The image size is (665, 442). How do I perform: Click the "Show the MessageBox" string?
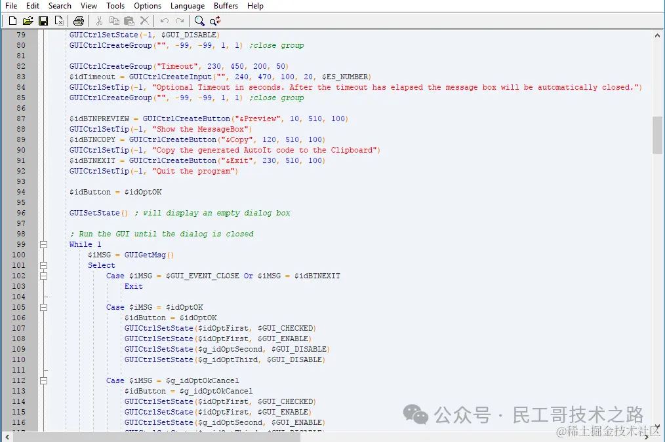coord(200,129)
